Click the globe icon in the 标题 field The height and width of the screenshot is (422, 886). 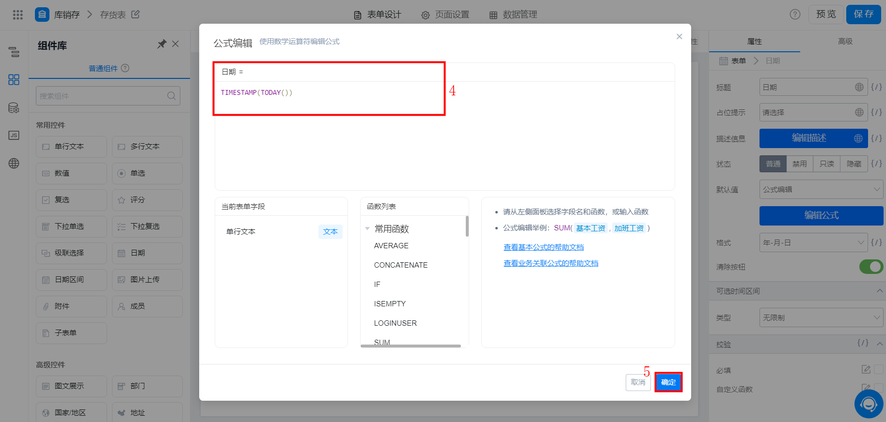(859, 87)
